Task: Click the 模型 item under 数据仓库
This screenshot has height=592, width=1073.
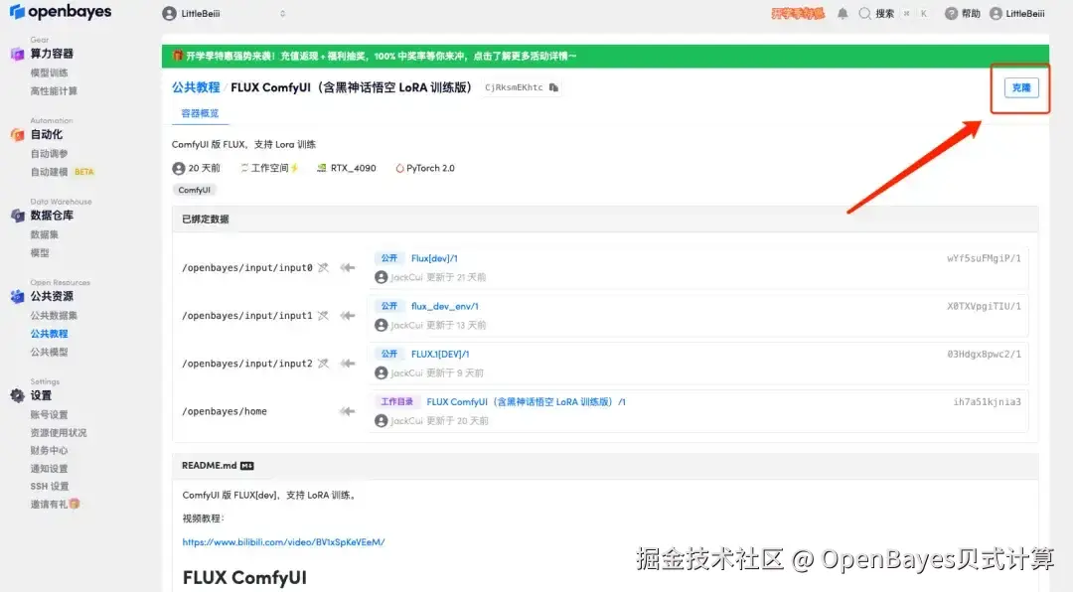Action: point(39,252)
